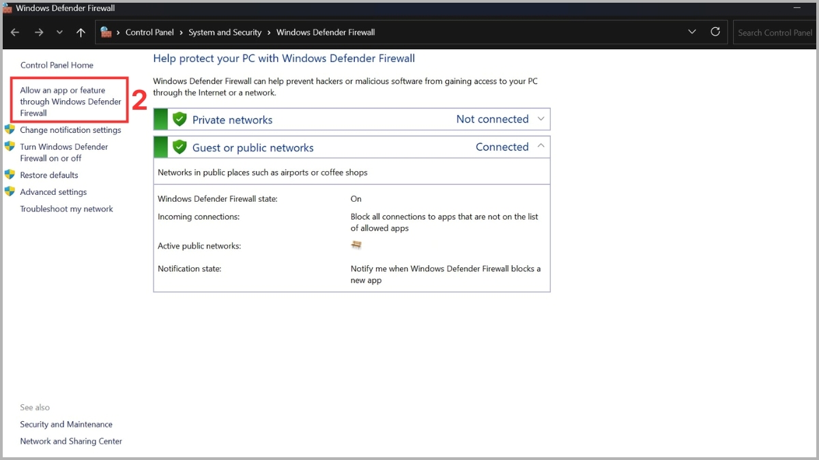Click the Control Panel address bar icon
Image resolution: width=819 pixels, height=460 pixels.
point(106,32)
